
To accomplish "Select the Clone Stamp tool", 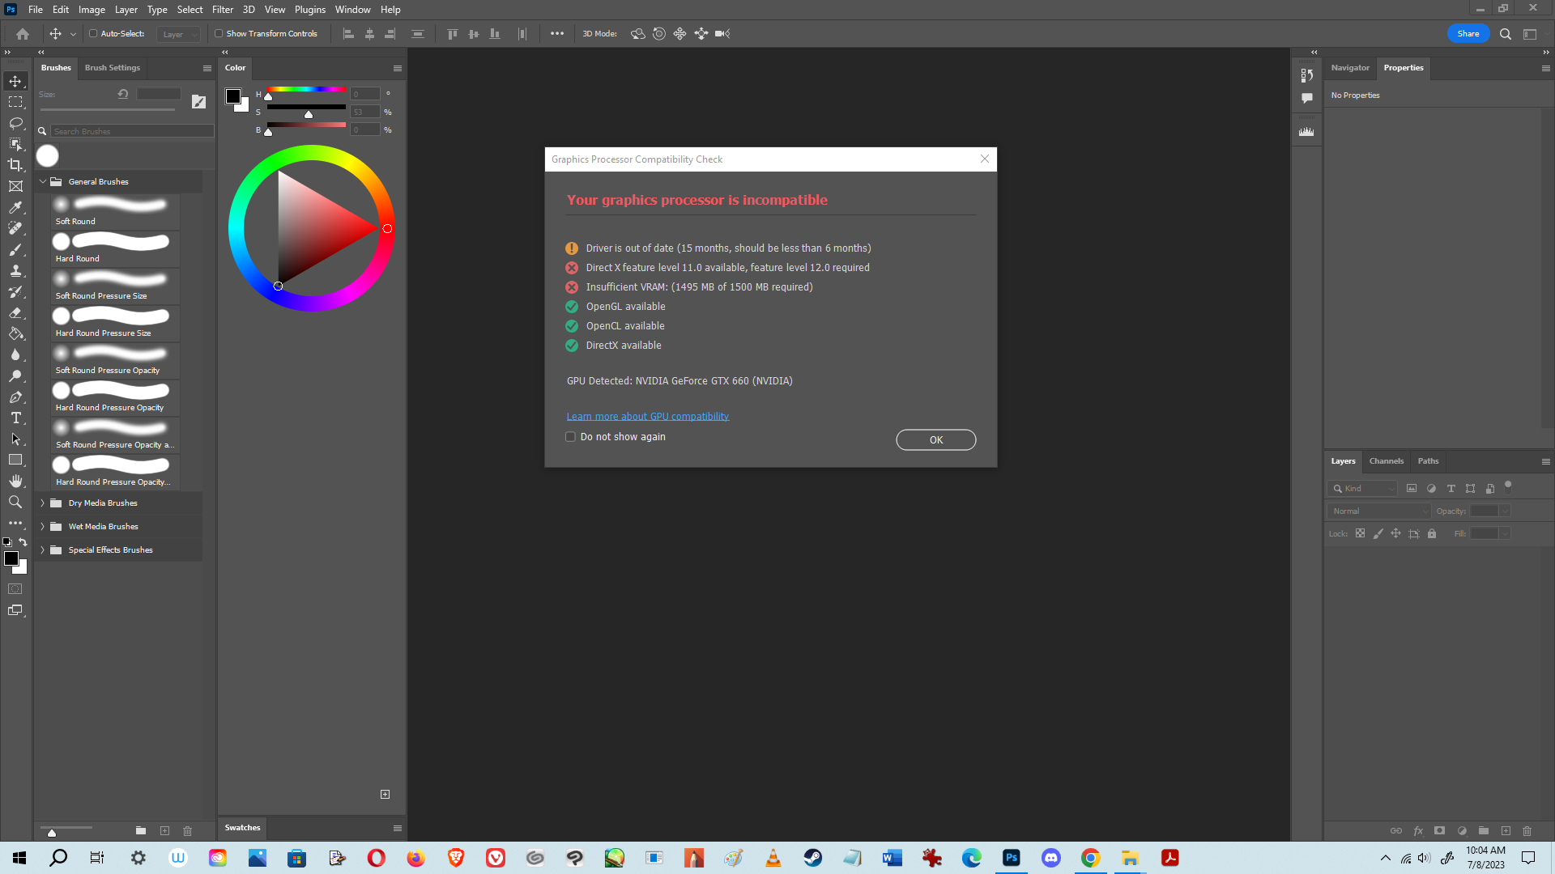I will [15, 270].
